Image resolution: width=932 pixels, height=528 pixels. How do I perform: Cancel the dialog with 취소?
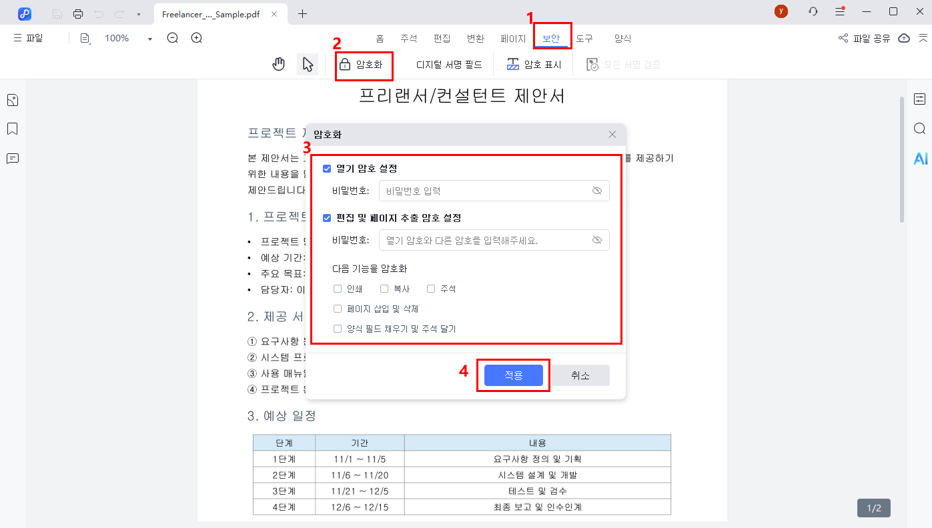(580, 375)
